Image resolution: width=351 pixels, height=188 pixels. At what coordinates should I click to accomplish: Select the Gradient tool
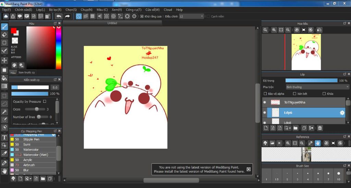pos(4,86)
